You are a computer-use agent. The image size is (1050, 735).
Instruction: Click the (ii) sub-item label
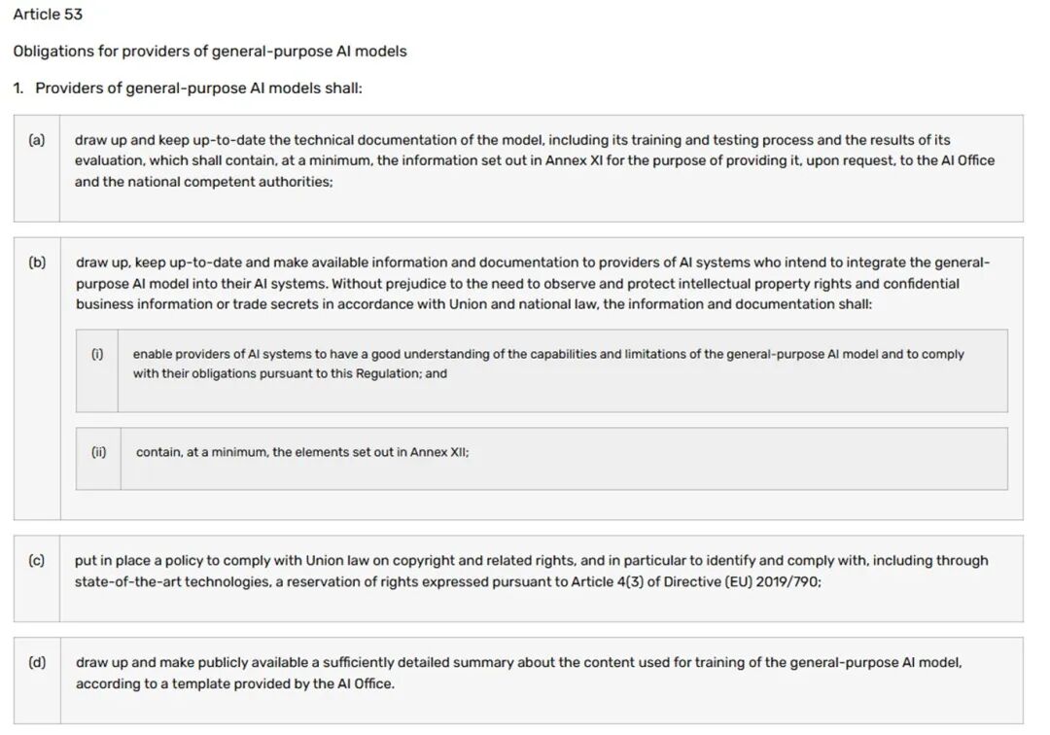pos(98,452)
